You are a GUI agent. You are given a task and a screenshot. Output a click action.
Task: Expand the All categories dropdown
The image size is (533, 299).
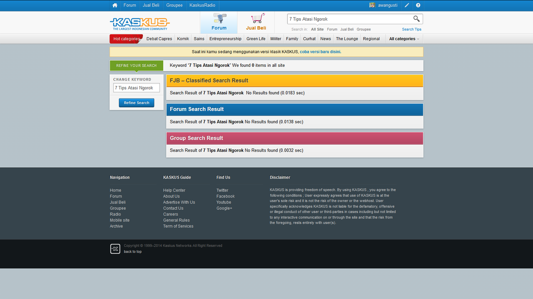point(404,39)
